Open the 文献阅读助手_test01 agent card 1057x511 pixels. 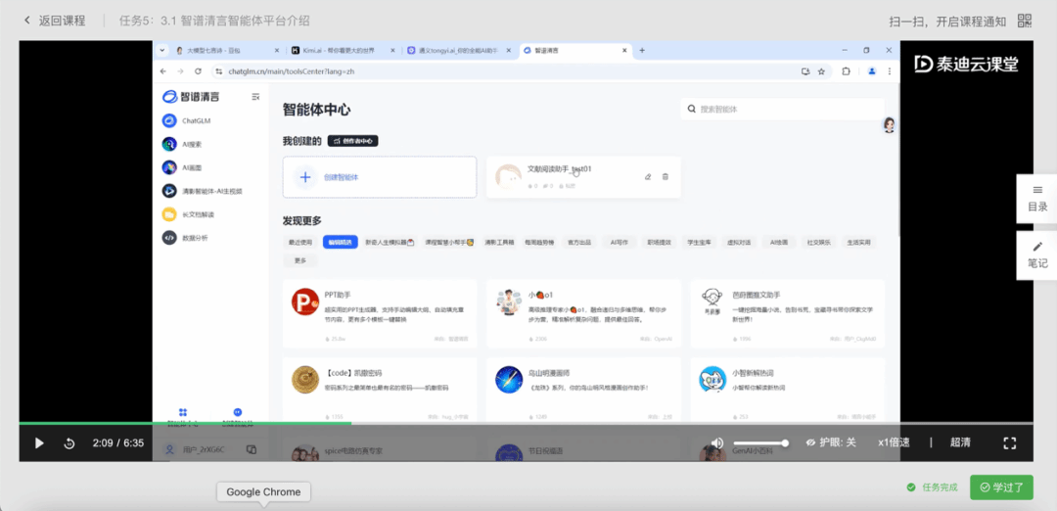(x=583, y=177)
